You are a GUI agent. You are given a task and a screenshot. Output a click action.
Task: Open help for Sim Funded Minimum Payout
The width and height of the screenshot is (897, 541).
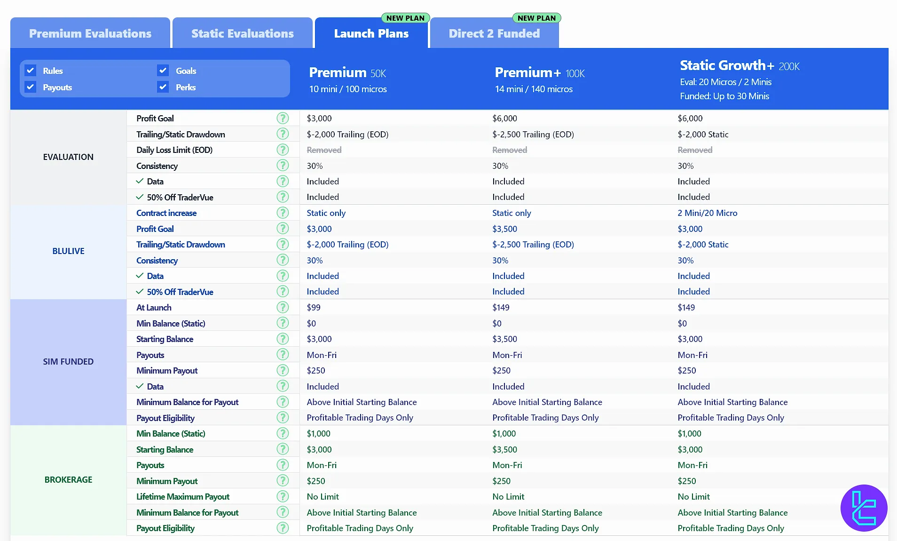click(x=283, y=370)
